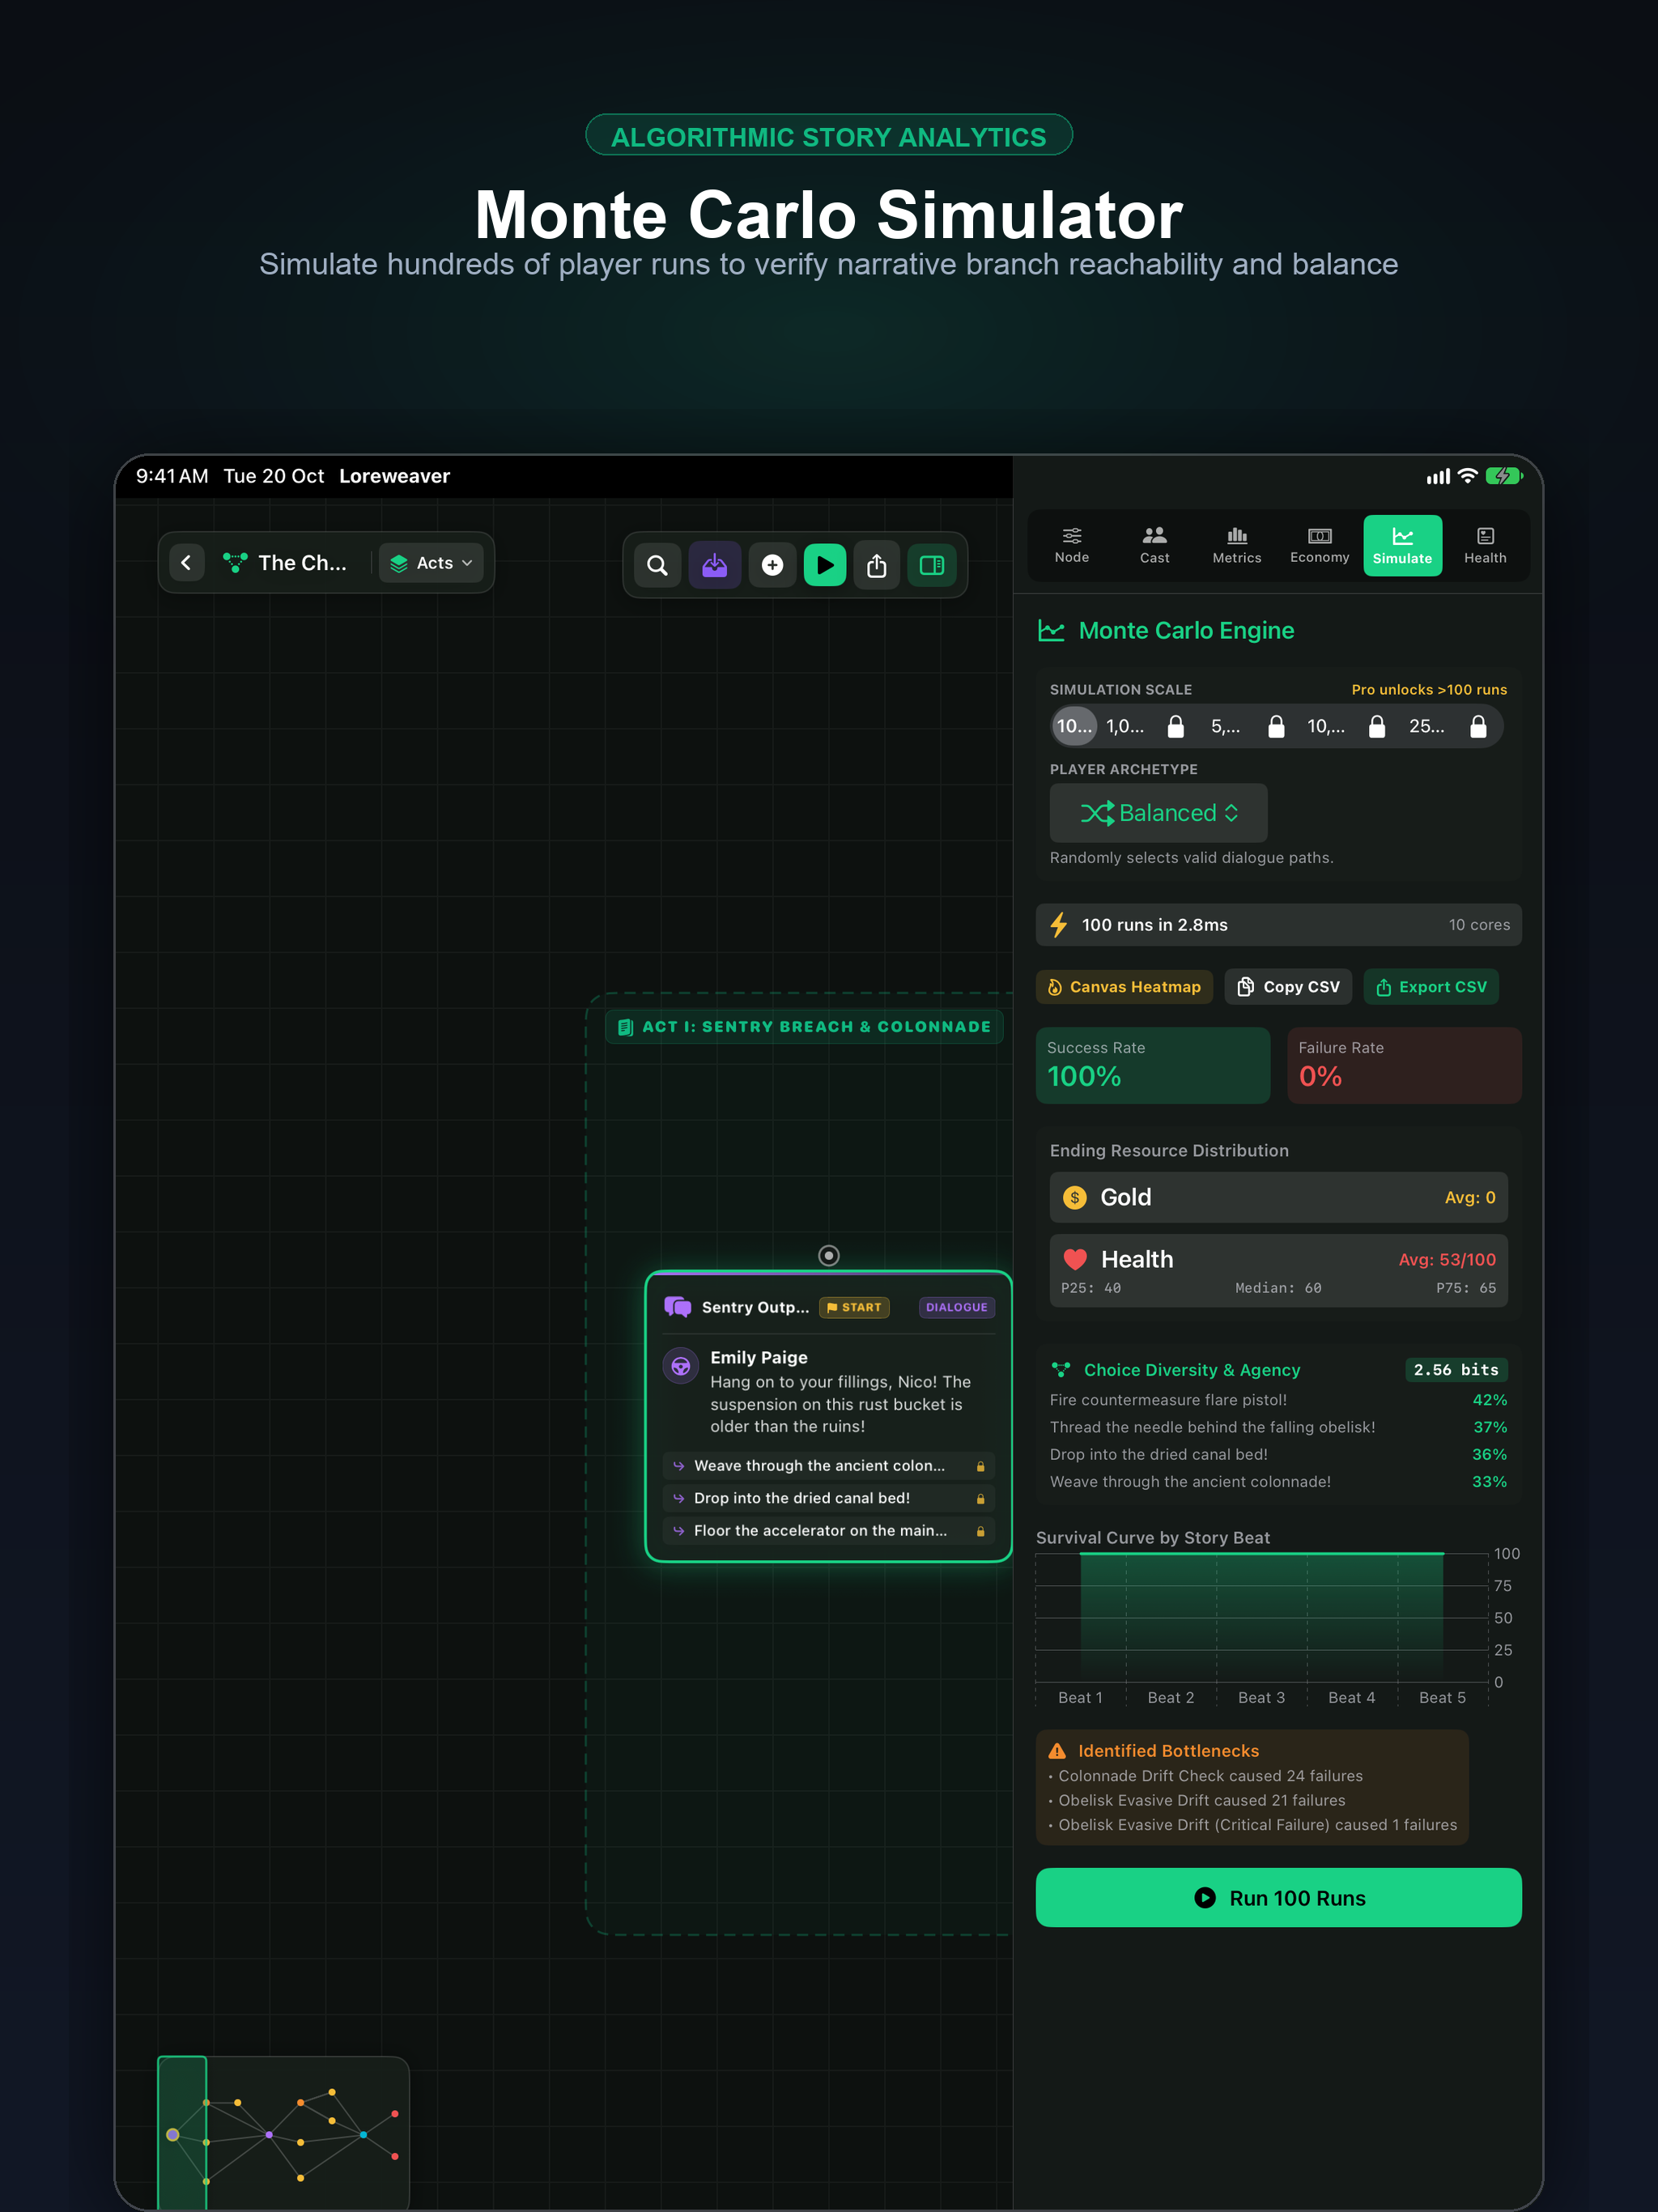This screenshot has width=1658, height=2212.
Task: Click 'Pro unlocks >100 runs' link
Action: (1429, 690)
